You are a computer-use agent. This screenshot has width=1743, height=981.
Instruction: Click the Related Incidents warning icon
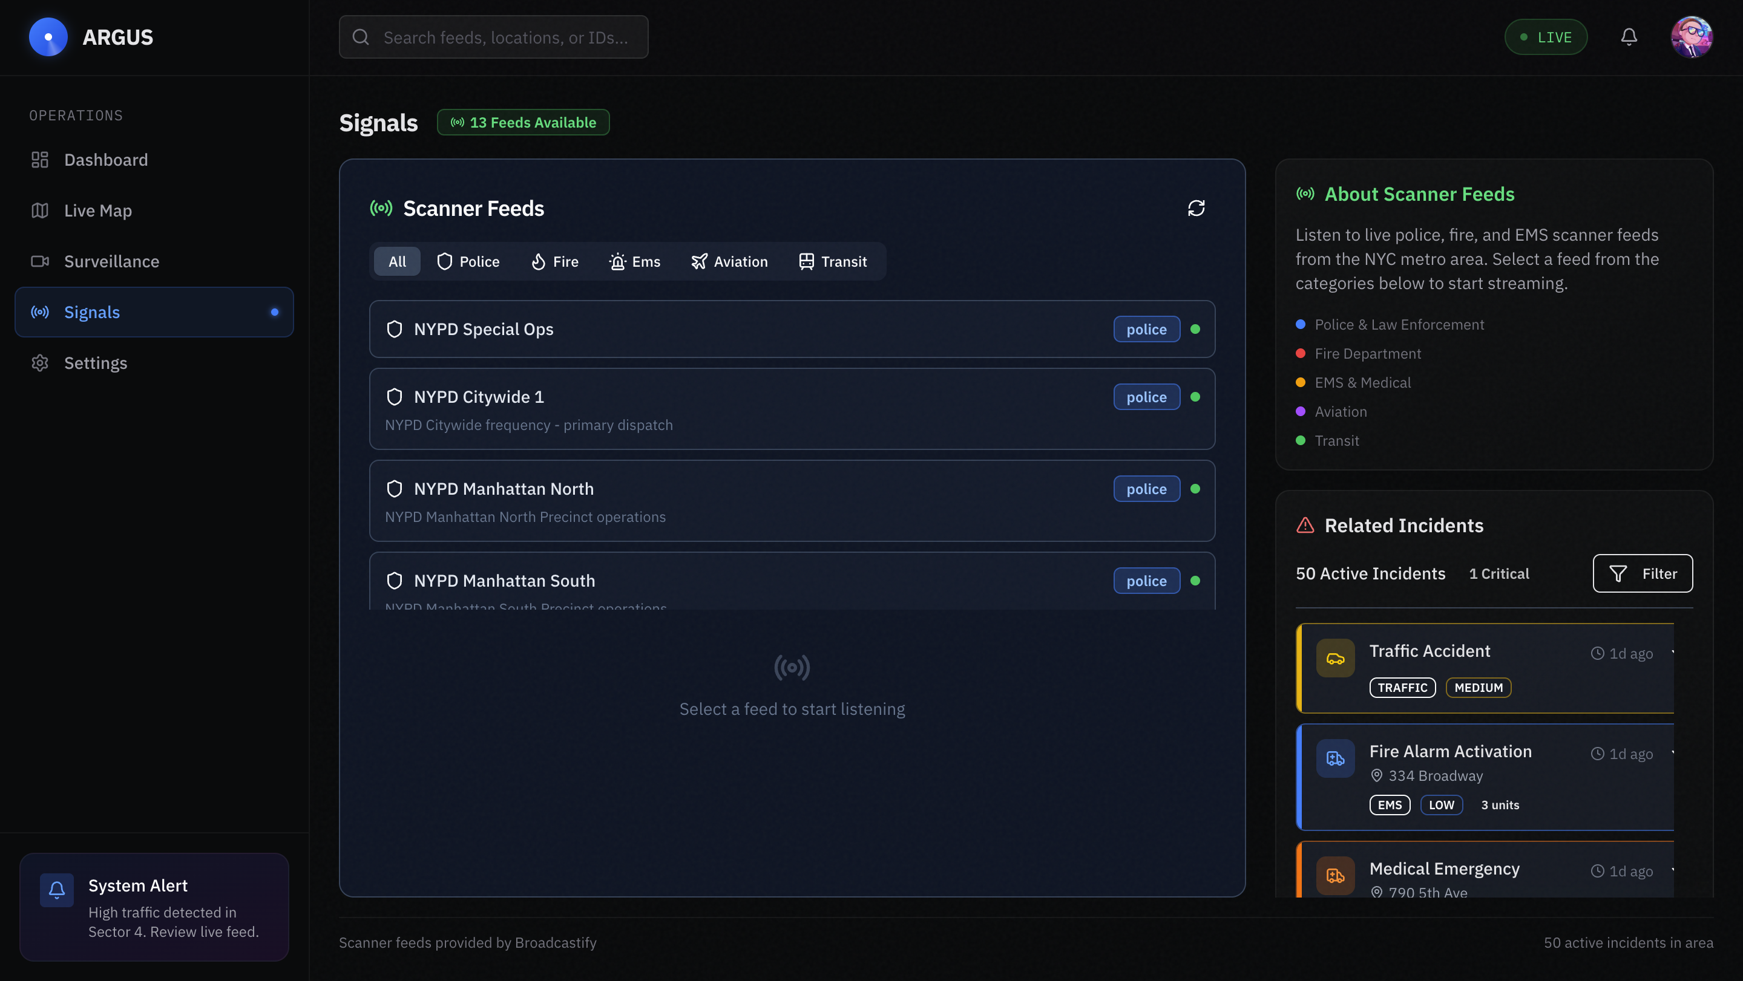pyautogui.click(x=1305, y=526)
